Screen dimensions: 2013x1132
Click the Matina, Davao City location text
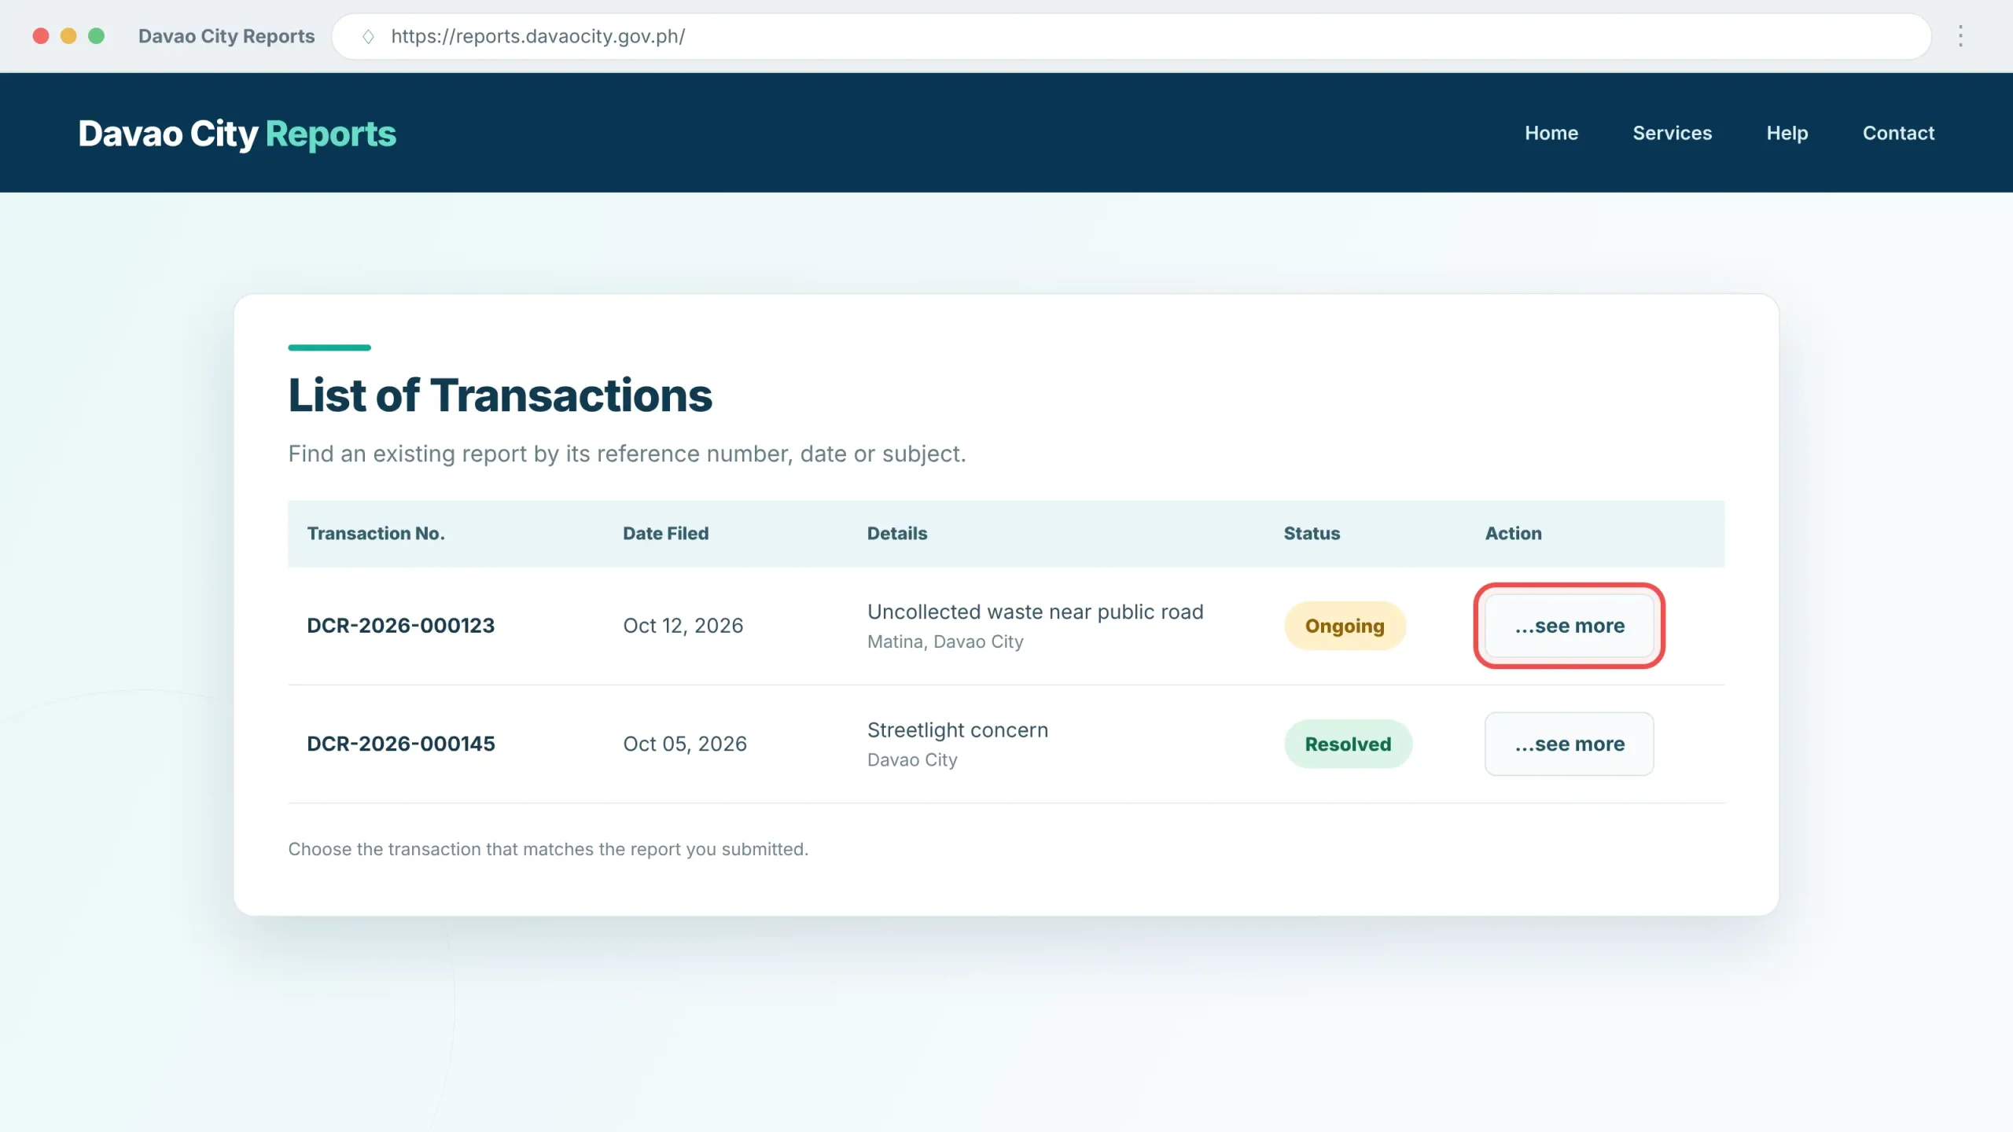[945, 641]
